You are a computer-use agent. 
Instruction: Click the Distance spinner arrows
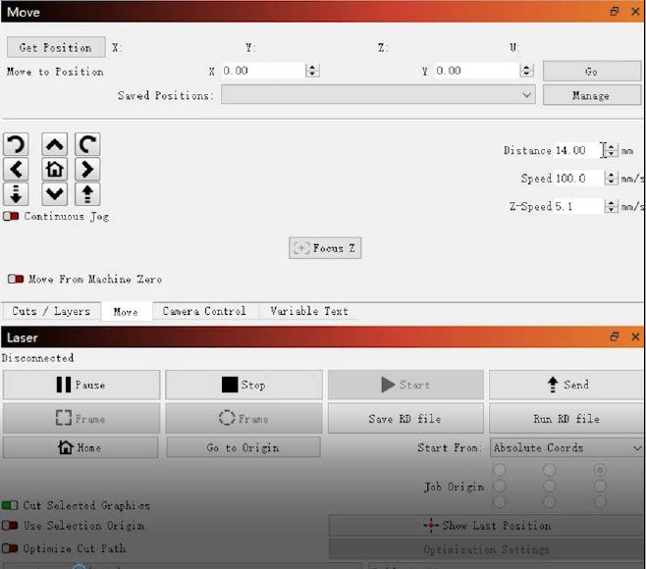tap(612, 150)
